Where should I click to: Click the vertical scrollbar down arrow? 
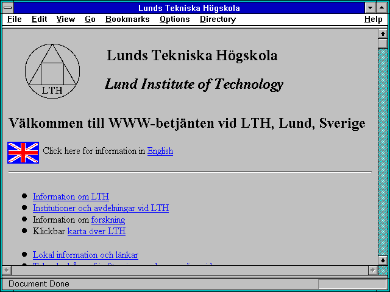(x=383, y=260)
